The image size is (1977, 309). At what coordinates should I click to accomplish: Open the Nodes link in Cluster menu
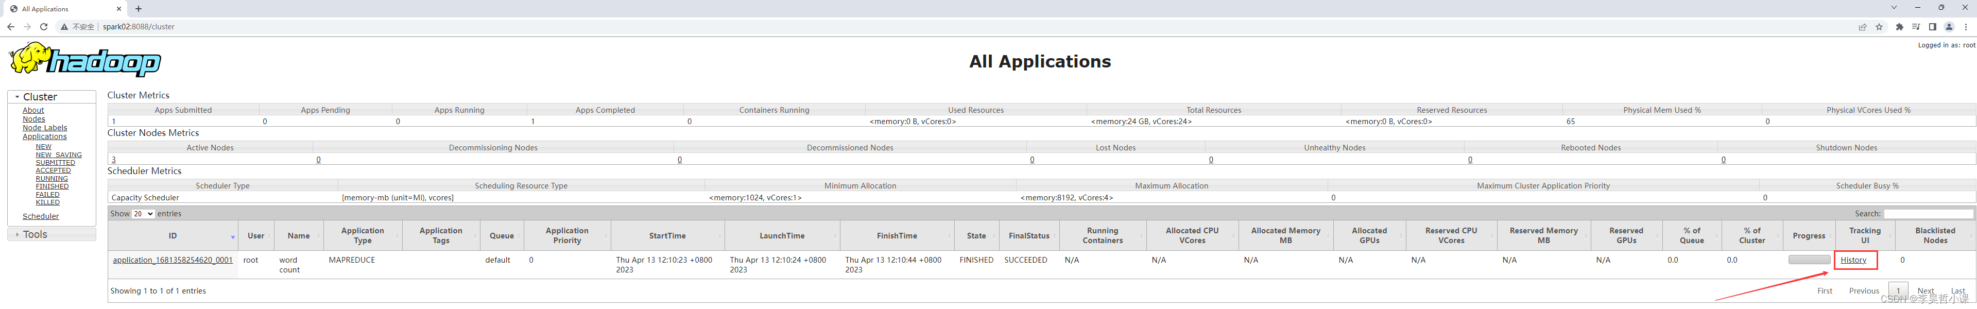[x=34, y=119]
